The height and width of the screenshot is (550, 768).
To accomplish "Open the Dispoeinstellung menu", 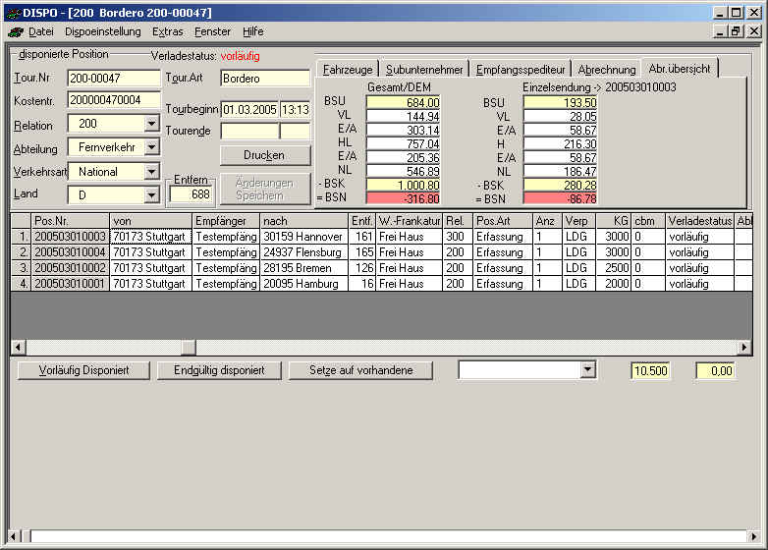I will 102,31.
